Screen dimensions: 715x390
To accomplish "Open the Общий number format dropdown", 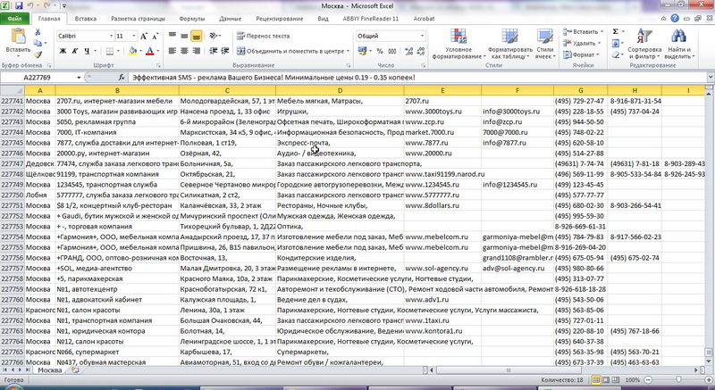I will (x=422, y=36).
